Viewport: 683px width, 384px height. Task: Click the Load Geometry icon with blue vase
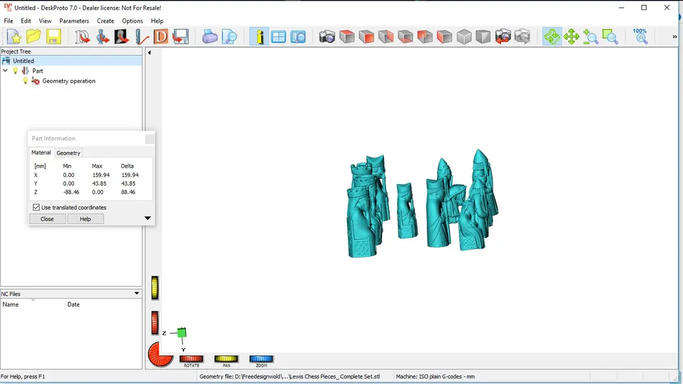[102, 37]
